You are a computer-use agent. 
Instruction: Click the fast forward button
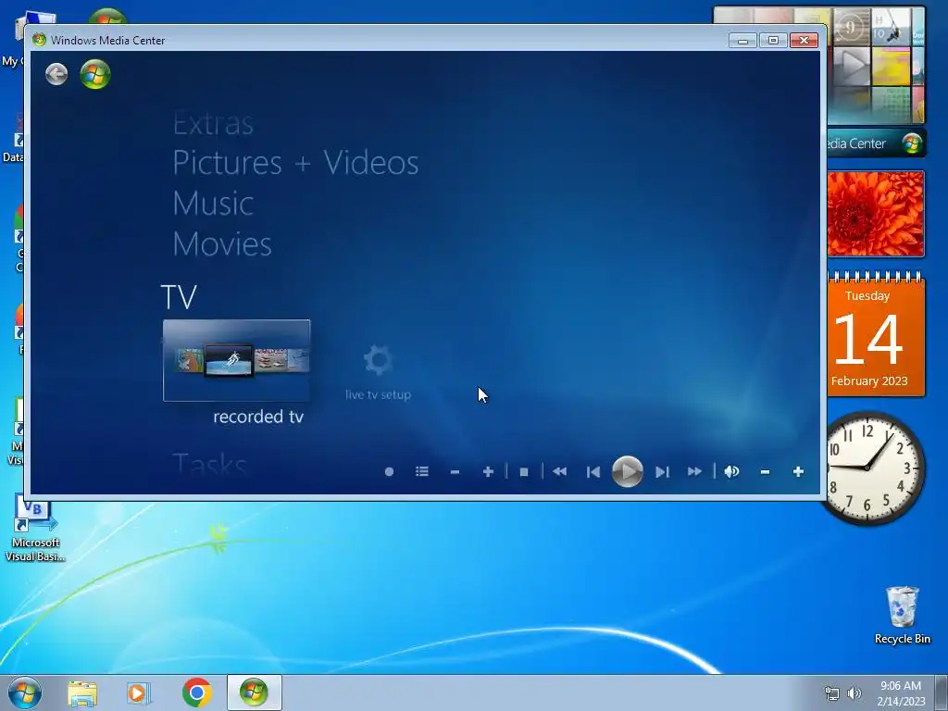(x=694, y=471)
